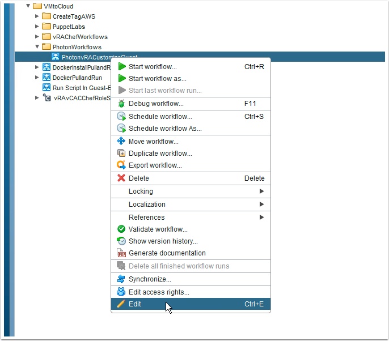
Task: Expand the vRAChefWorkflows folder
Action: click(37, 37)
